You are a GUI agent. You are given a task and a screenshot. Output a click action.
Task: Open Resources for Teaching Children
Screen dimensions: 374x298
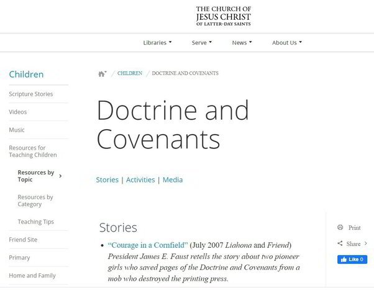[x=33, y=151]
